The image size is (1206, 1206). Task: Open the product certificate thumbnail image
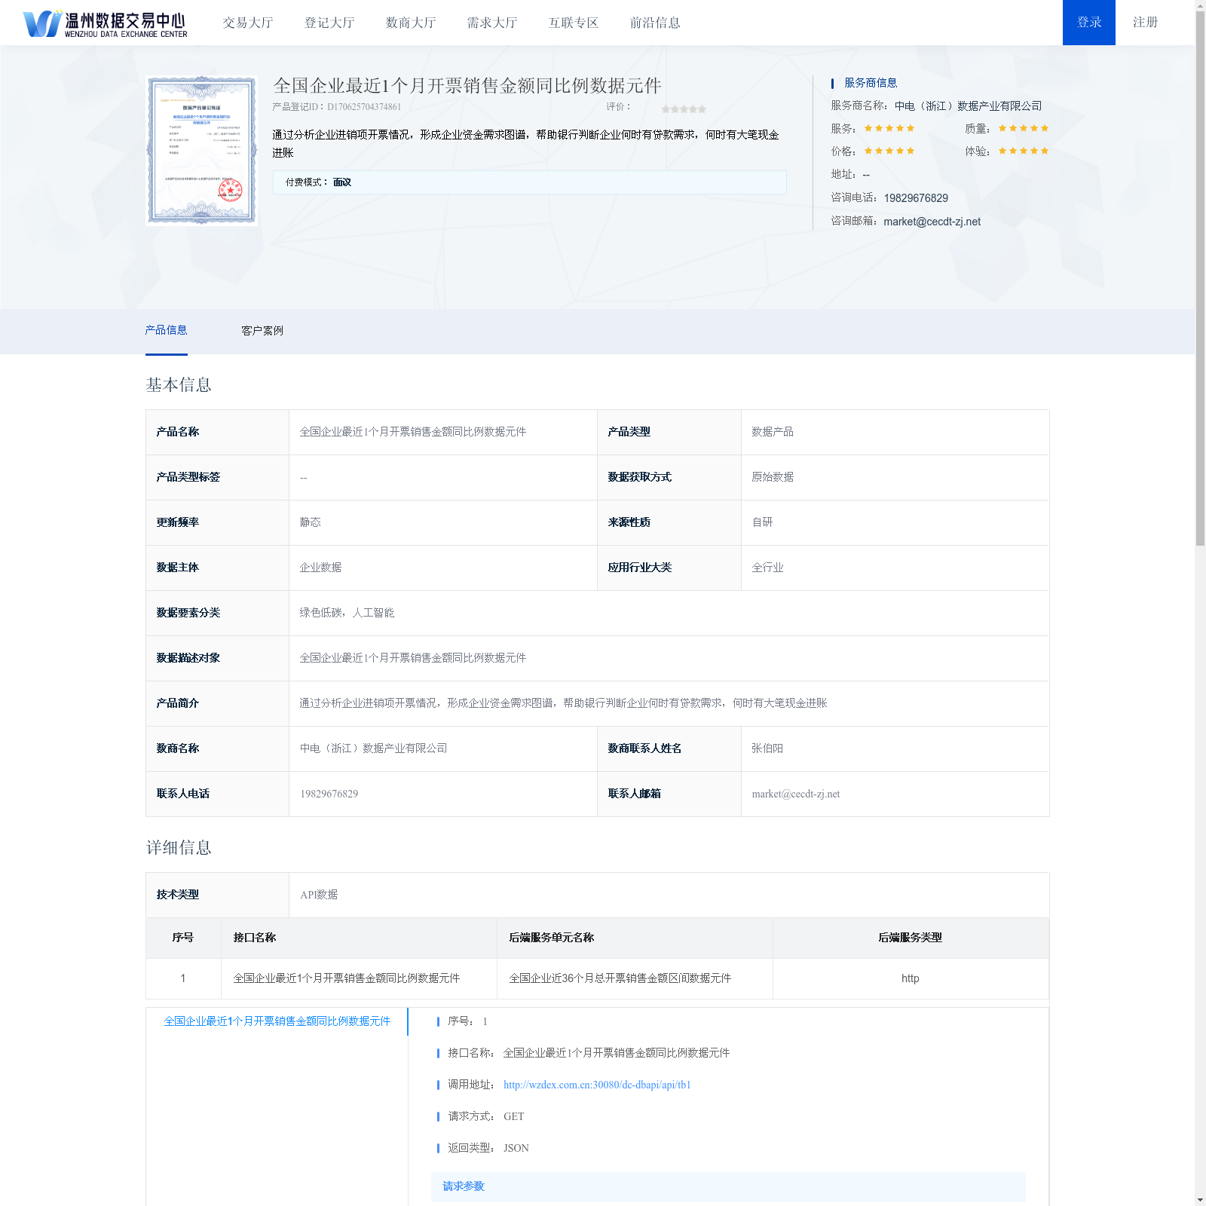pyautogui.click(x=201, y=150)
